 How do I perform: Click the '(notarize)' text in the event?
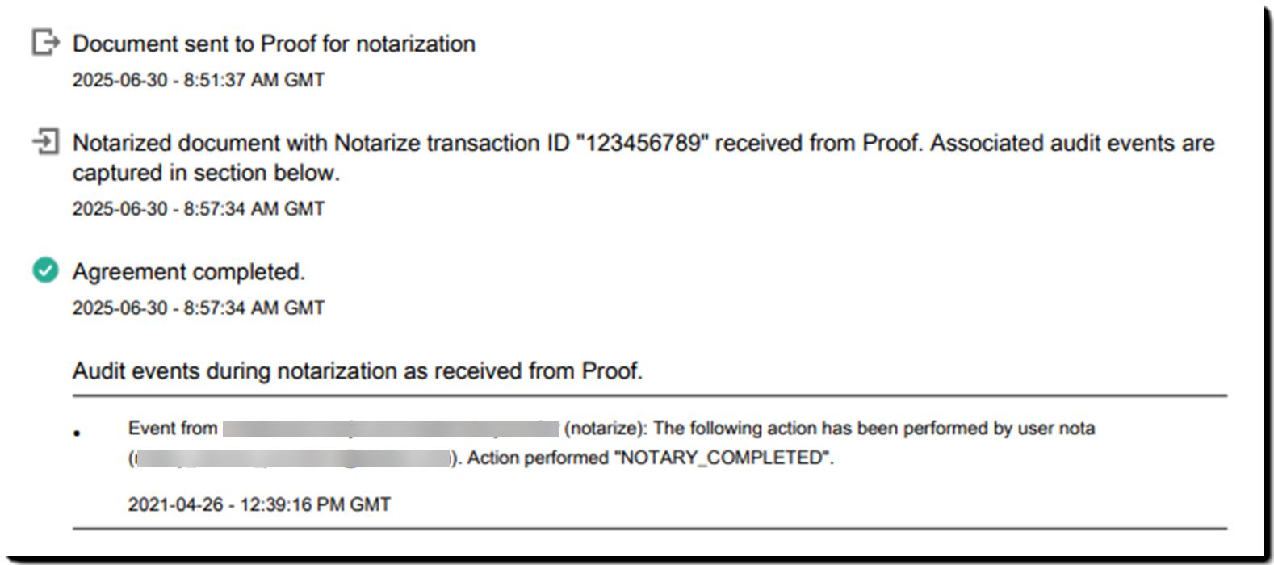605,429
